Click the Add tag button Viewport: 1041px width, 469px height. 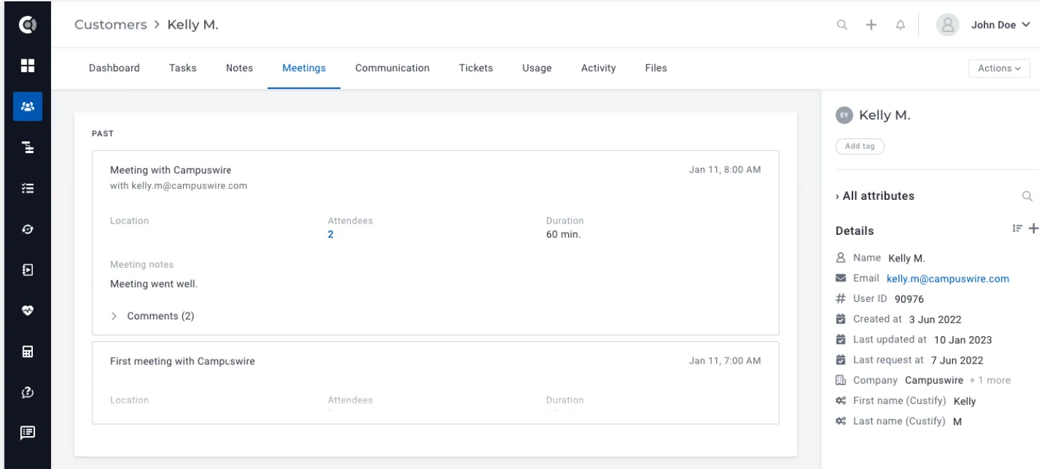coord(859,146)
